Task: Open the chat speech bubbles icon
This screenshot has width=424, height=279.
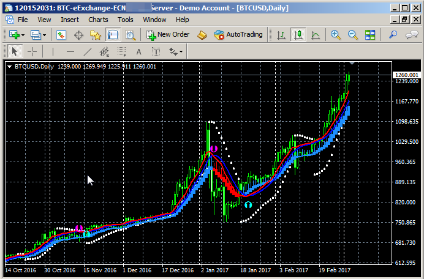Action: coord(412,35)
